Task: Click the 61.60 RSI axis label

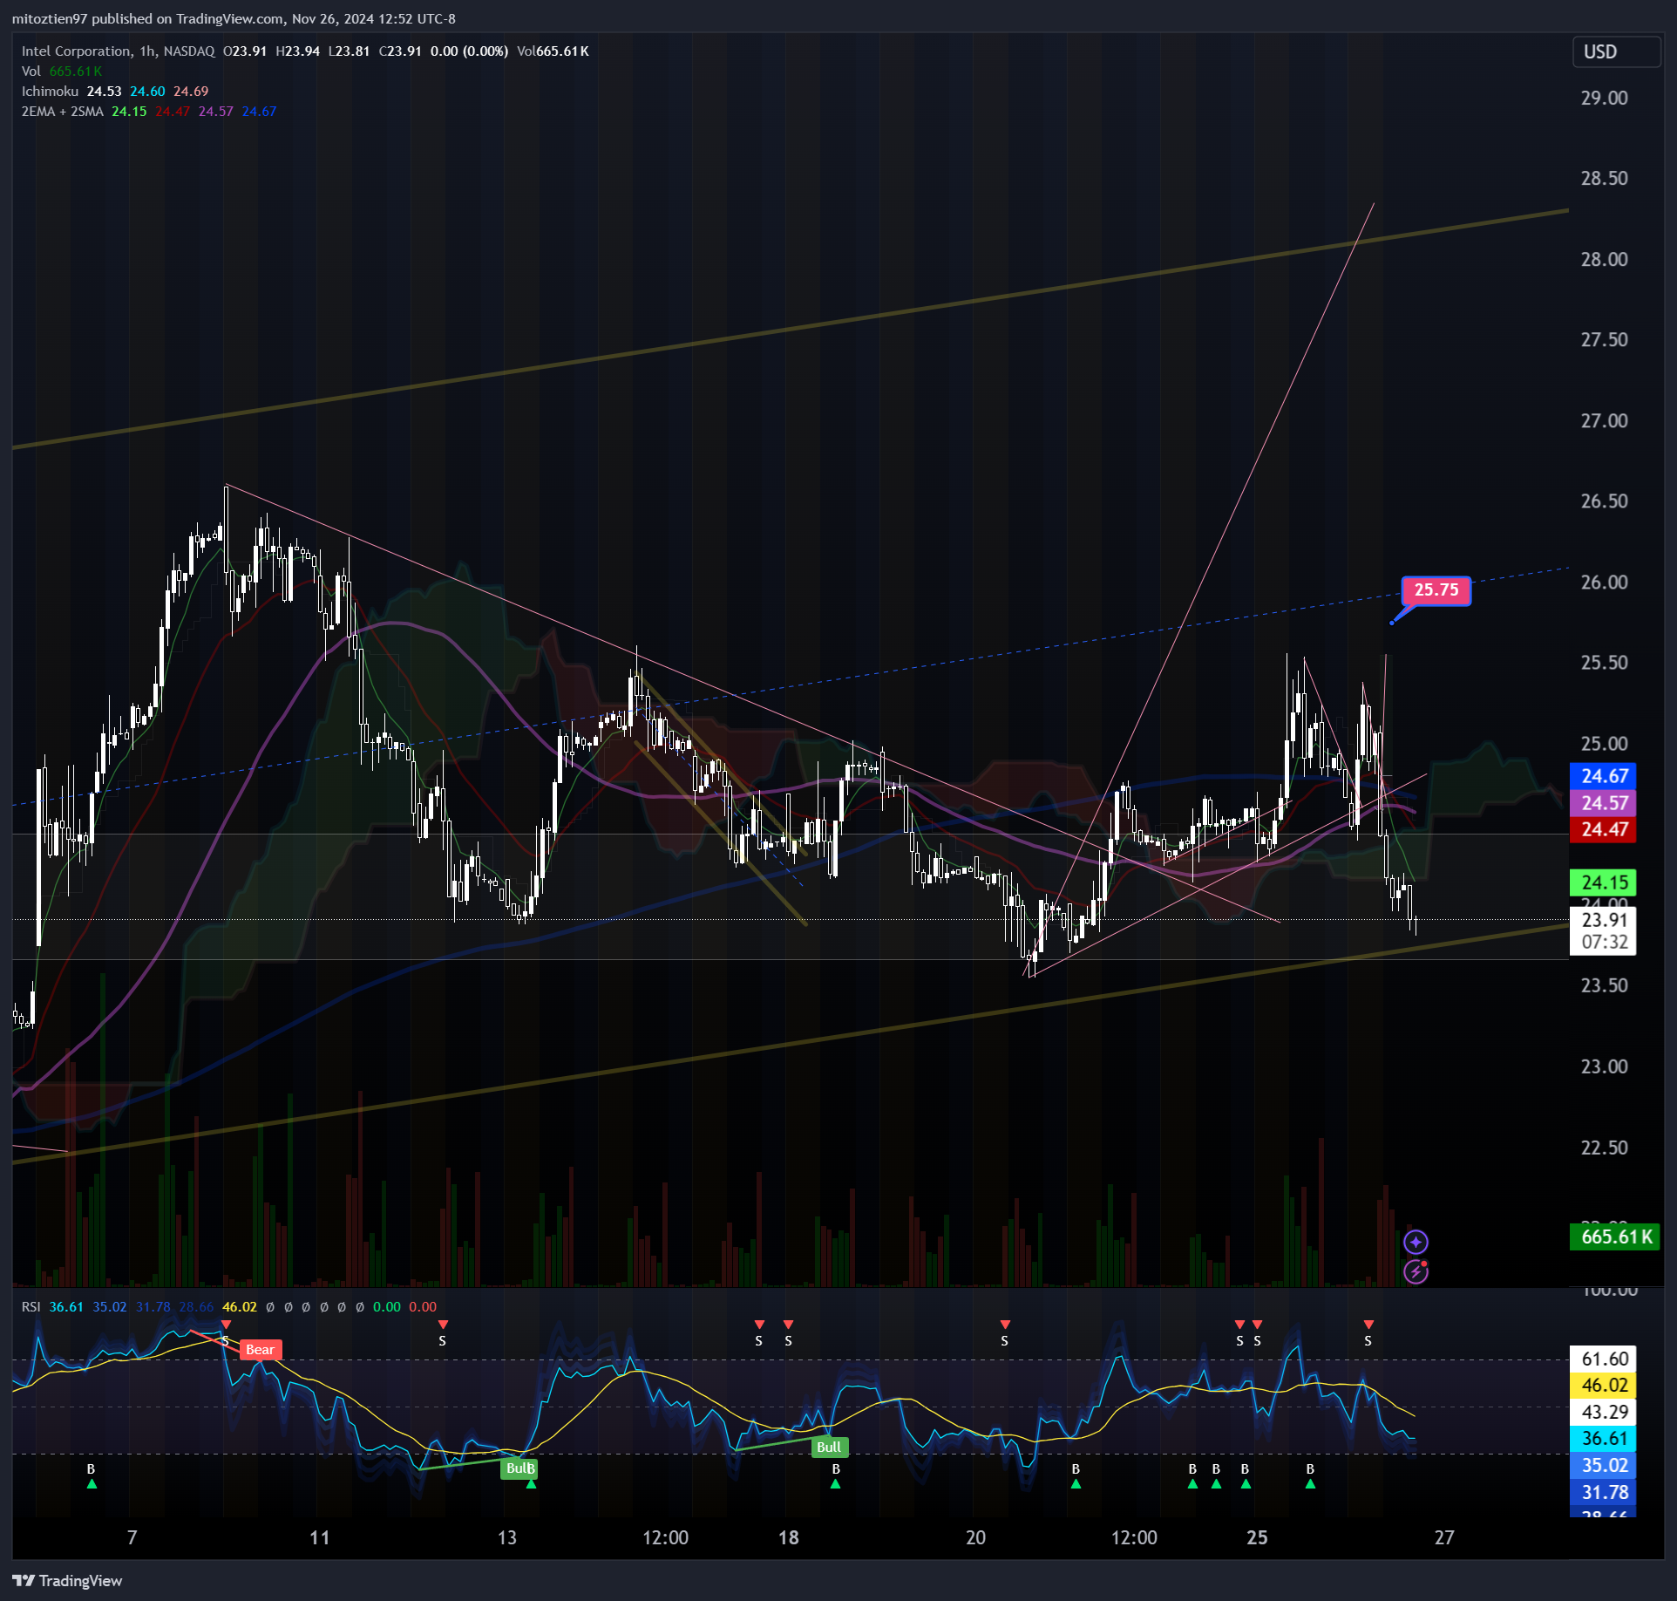Action: coord(1604,1359)
